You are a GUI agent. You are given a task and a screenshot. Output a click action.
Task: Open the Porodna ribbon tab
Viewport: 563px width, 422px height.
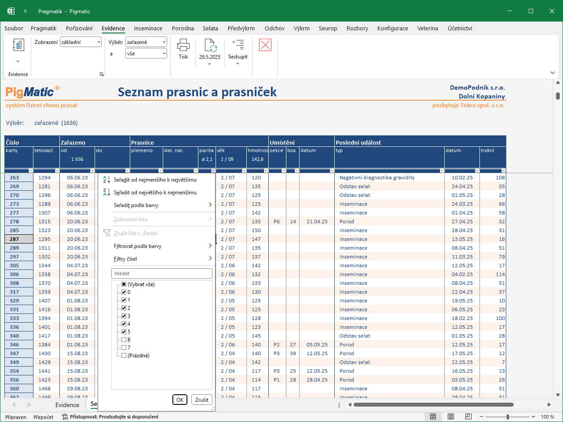[183, 29]
